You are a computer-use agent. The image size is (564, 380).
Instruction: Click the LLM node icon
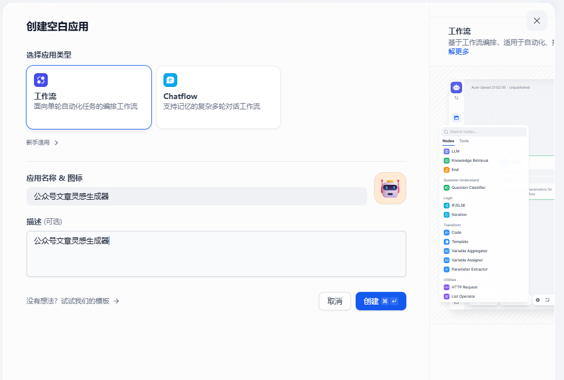click(x=447, y=151)
